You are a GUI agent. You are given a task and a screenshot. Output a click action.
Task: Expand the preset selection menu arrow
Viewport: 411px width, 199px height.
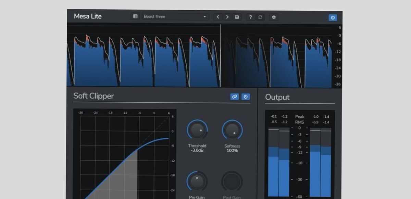205,16
